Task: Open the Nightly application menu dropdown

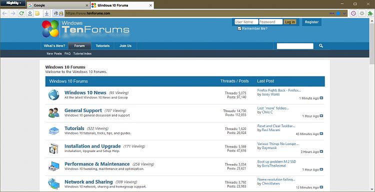Action: [13, 3]
